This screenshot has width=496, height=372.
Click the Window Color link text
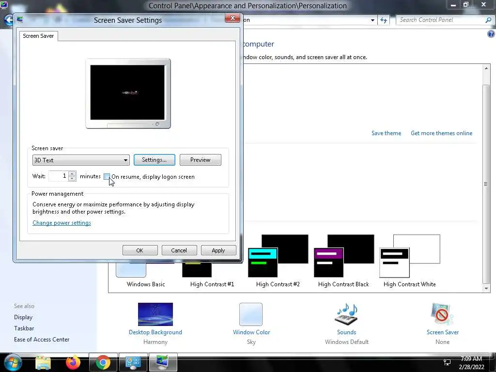pyautogui.click(x=251, y=332)
